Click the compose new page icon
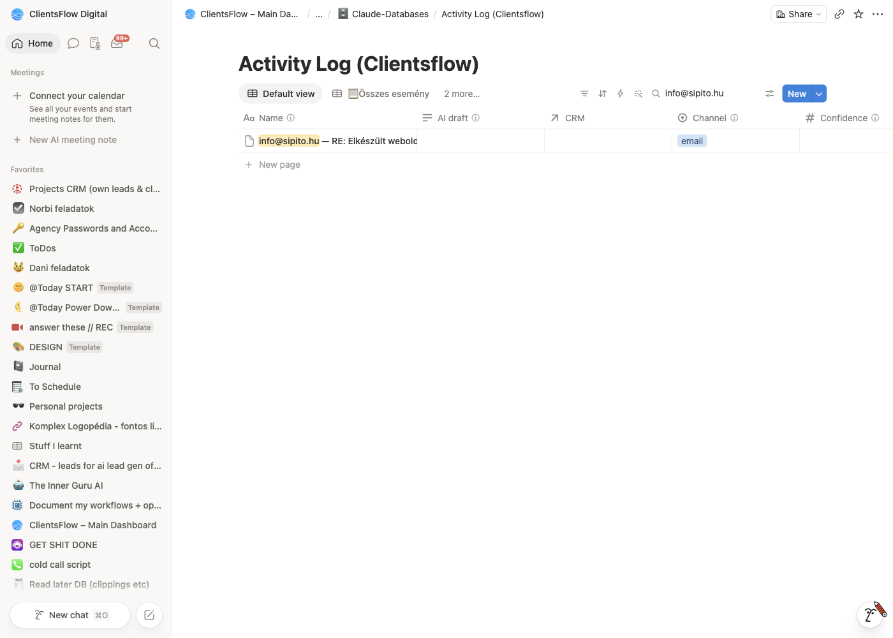The width and height of the screenshot is (893, 638). [149, 615]
